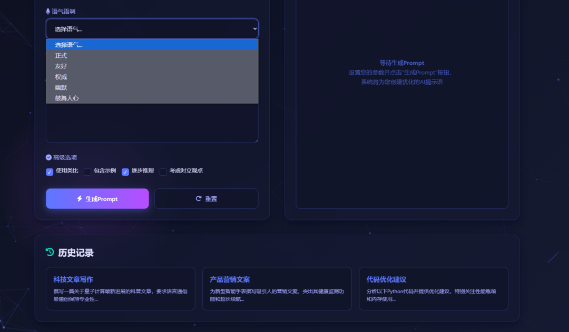
Task: Click the 高级选项 label text
Action: [x=65, y=157]
